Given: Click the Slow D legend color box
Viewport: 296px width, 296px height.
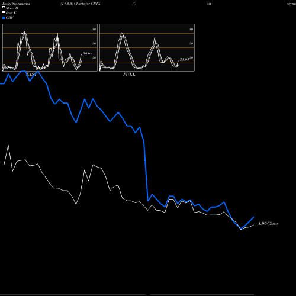Looking at the screenshot, I should [4, 7].
